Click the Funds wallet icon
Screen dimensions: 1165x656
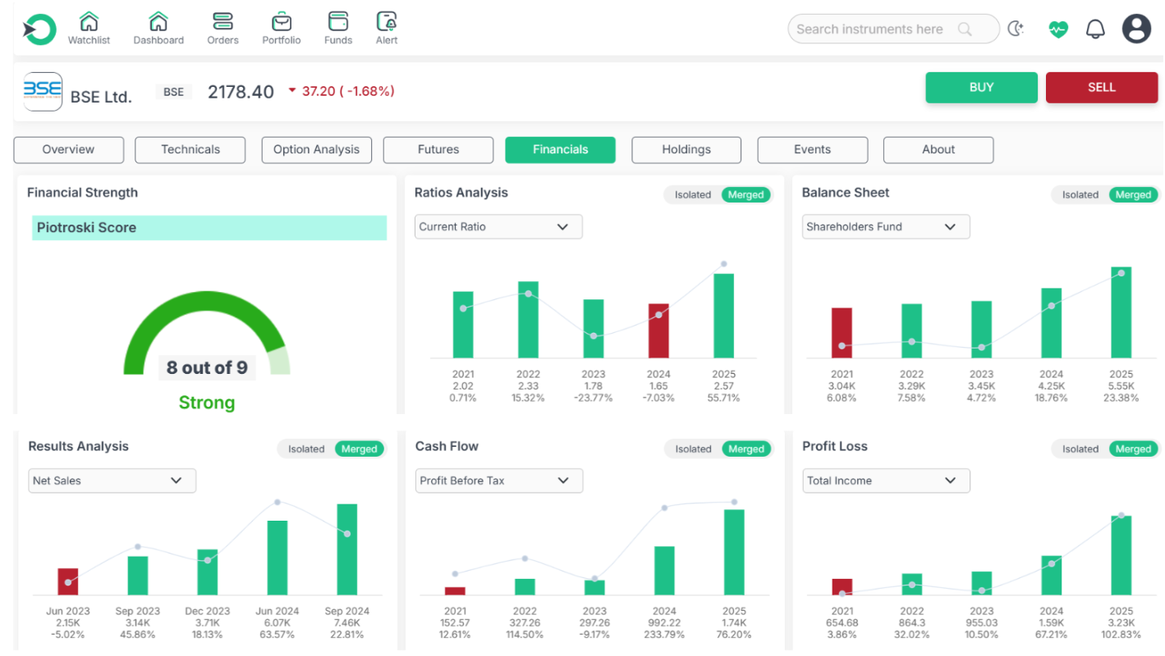point(337,21)
